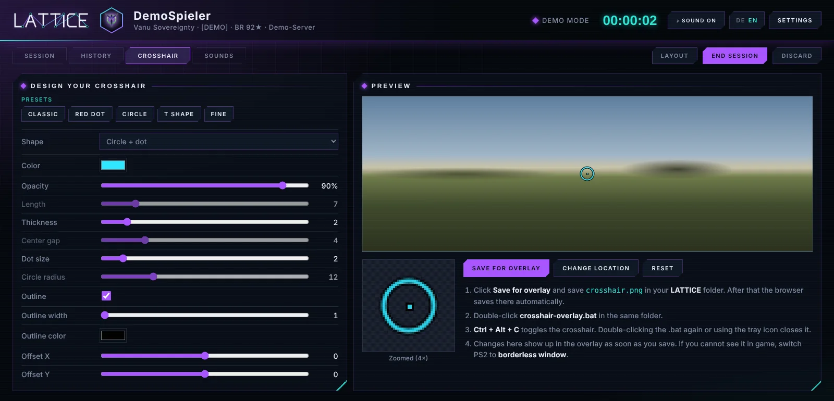The height and width of the screenshot is (401, 834).
Task: Select the Crosshair tab
Action: 158,56
